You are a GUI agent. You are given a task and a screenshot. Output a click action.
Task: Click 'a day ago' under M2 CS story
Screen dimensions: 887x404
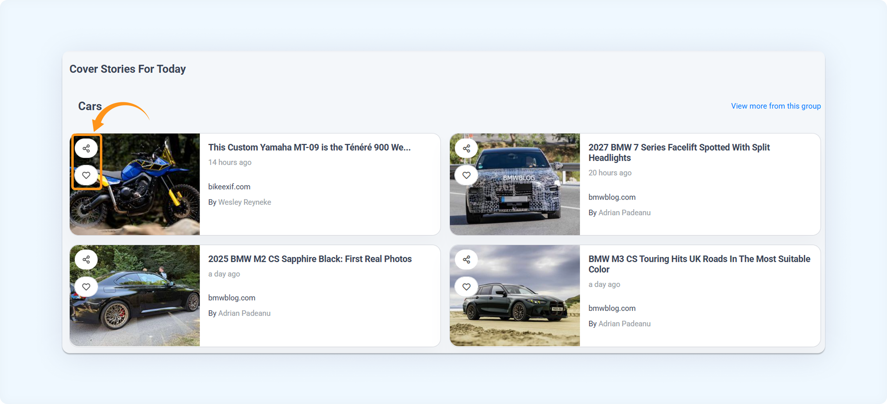[224, 274]
